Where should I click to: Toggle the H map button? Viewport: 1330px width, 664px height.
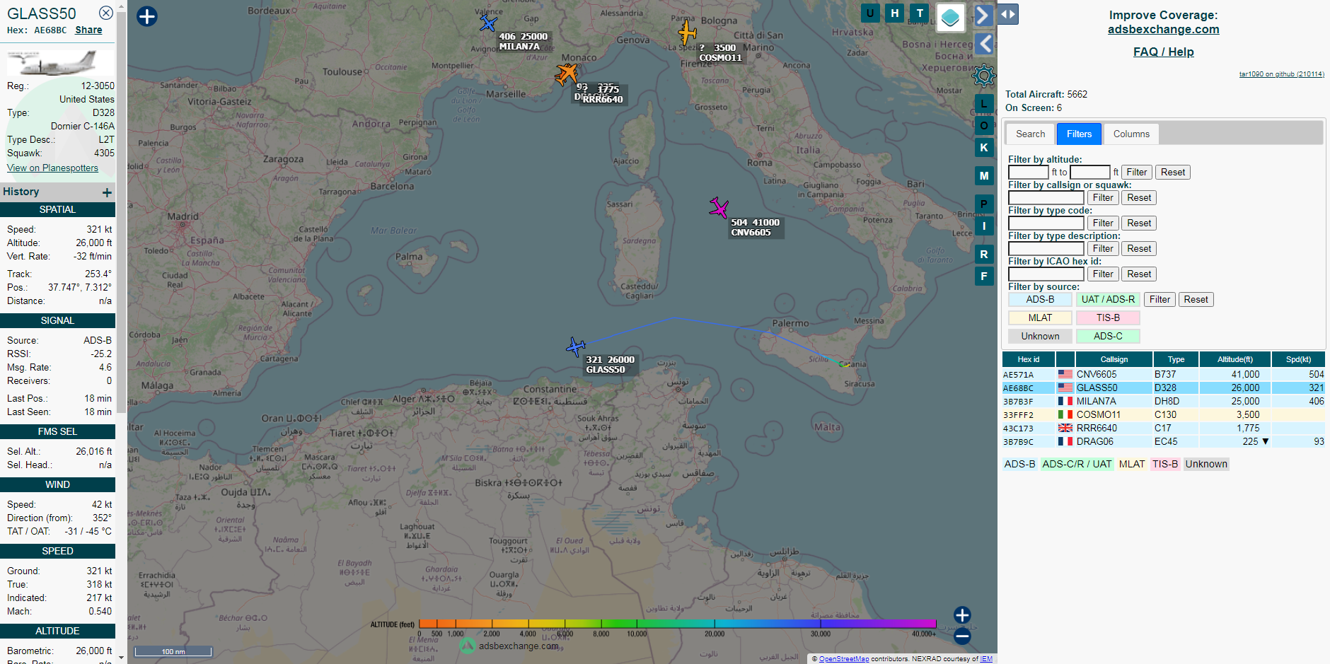tap(895, 13)
